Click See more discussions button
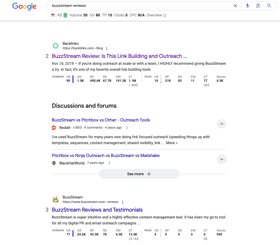The width and height of the screenshot is (280, 245). 139,174
